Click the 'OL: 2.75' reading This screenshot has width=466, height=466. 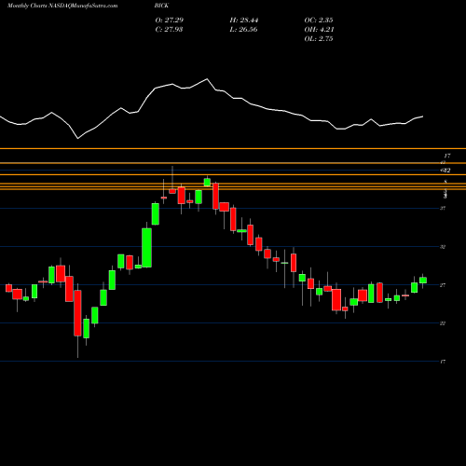pyautogui.click(x=319, y=39)
